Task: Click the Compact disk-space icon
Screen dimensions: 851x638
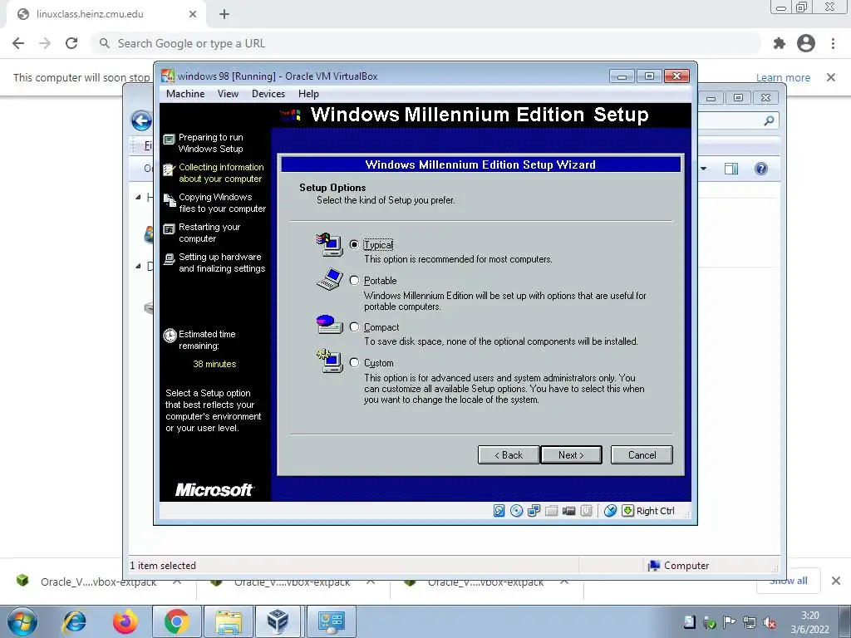Action: click(x=329, y=324)
